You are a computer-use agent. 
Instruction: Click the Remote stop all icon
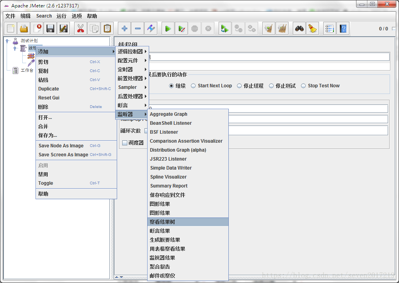pos(238,28)
